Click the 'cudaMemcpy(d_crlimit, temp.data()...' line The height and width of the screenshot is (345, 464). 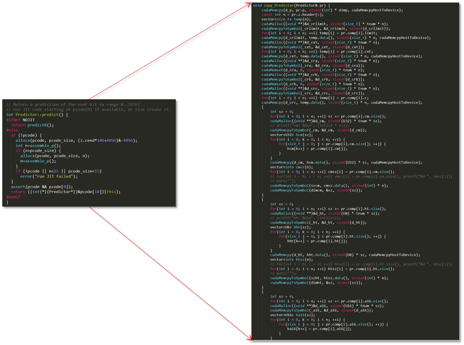346,38
